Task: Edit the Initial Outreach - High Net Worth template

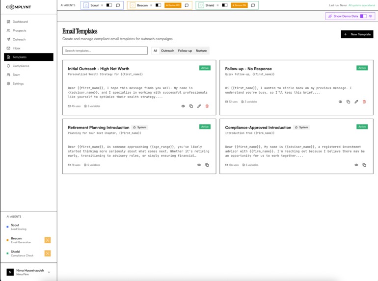Action: pos(199,106)
